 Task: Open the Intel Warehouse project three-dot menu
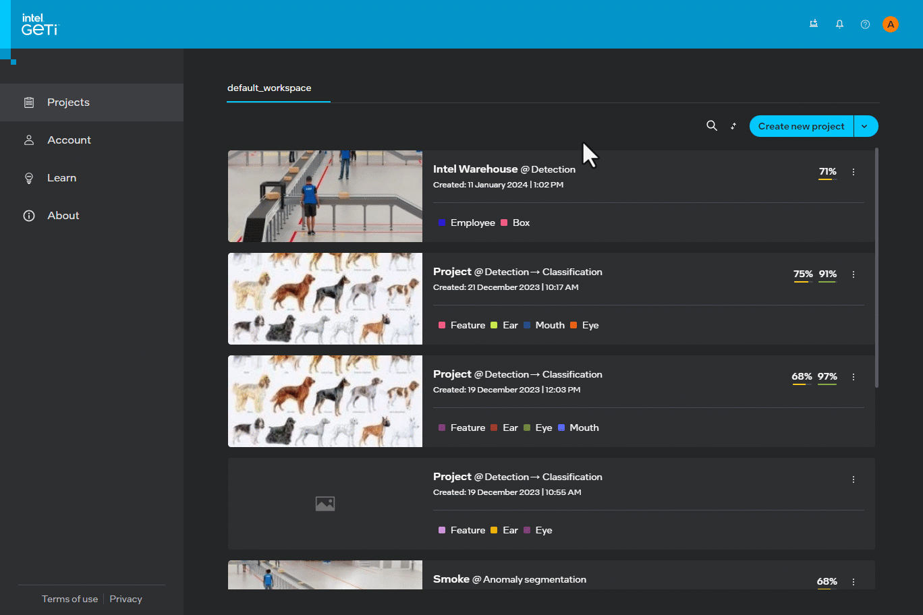pyautogui.click(x=854, y=172)
